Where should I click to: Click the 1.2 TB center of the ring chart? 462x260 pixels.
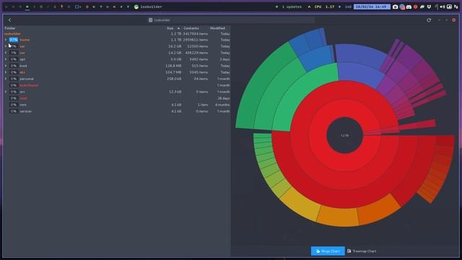pyautogui.click(x=344, y=136)
